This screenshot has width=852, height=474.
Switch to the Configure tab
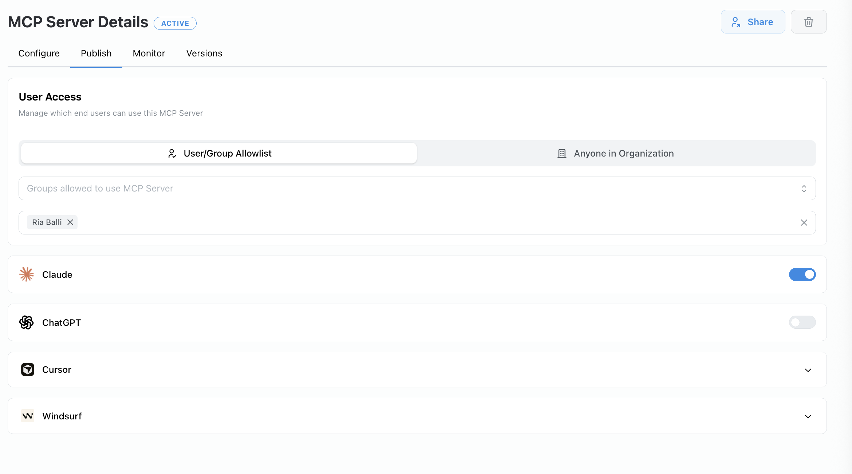click(x=39, y=53)
